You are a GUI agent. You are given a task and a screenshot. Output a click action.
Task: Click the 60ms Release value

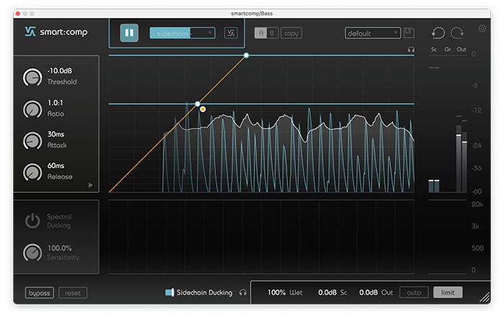tap(55, 165)
